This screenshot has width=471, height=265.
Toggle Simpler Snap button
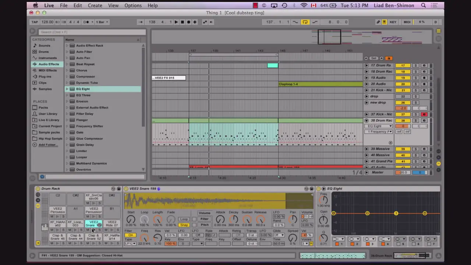click(x=184, y=225)
